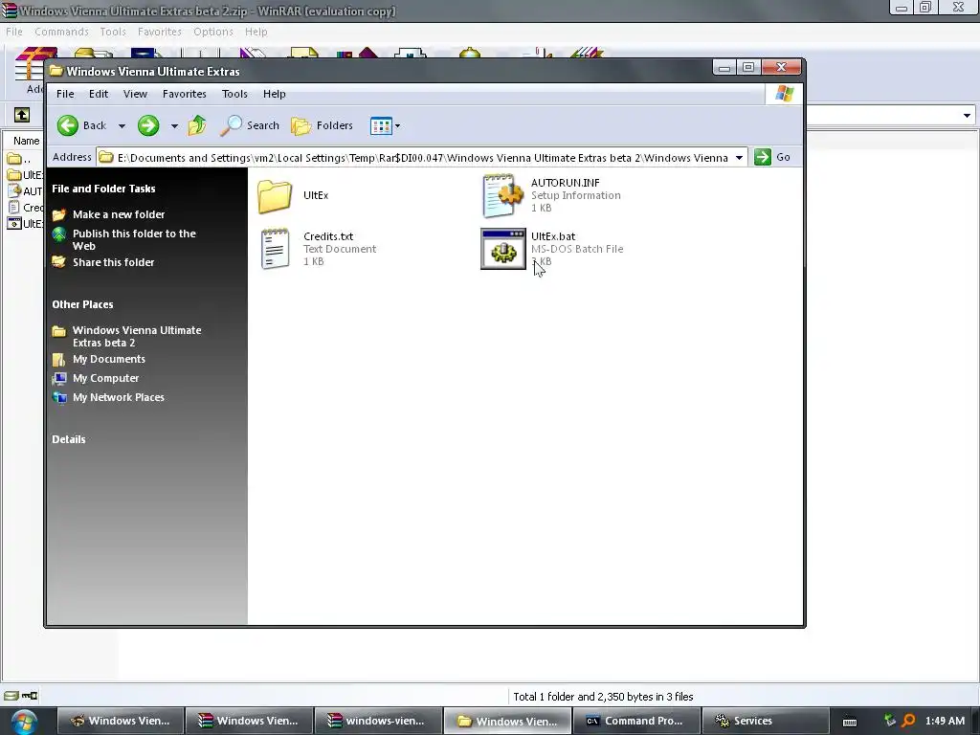This screenshot has height=735, width=980.
Task: Open My Computer link
Action: point(105,378)
